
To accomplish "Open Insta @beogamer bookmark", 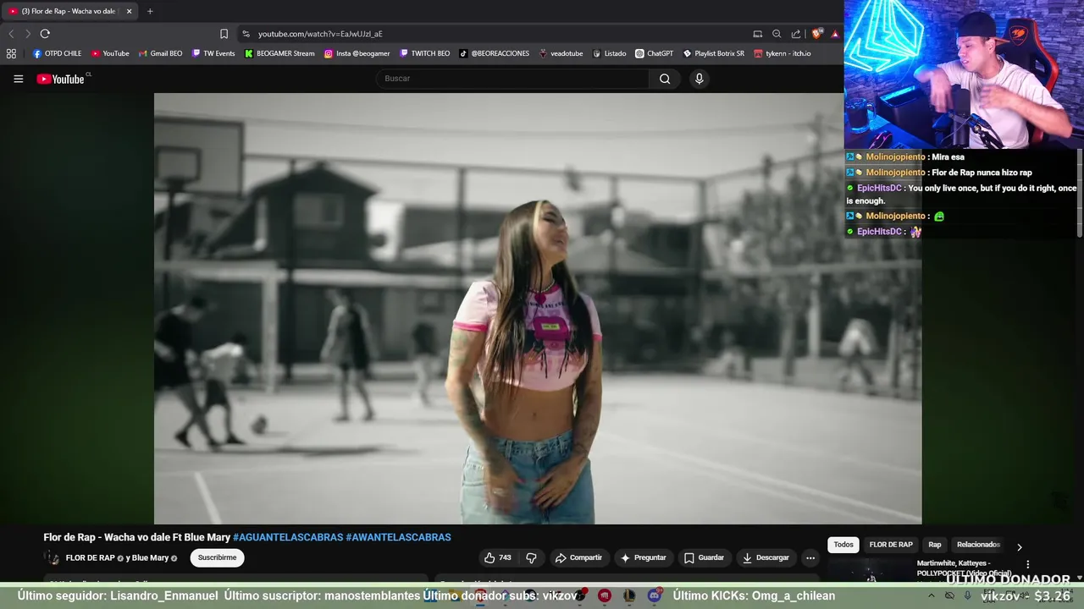I will click(x=357, y=53).
